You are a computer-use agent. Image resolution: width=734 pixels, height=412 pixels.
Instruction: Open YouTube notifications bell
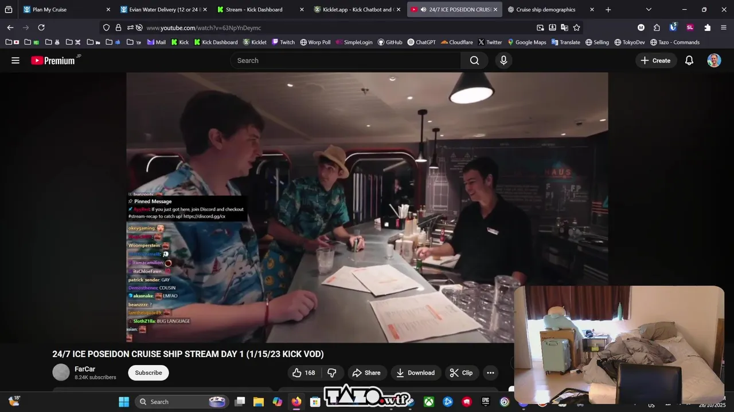pos(689,60)
